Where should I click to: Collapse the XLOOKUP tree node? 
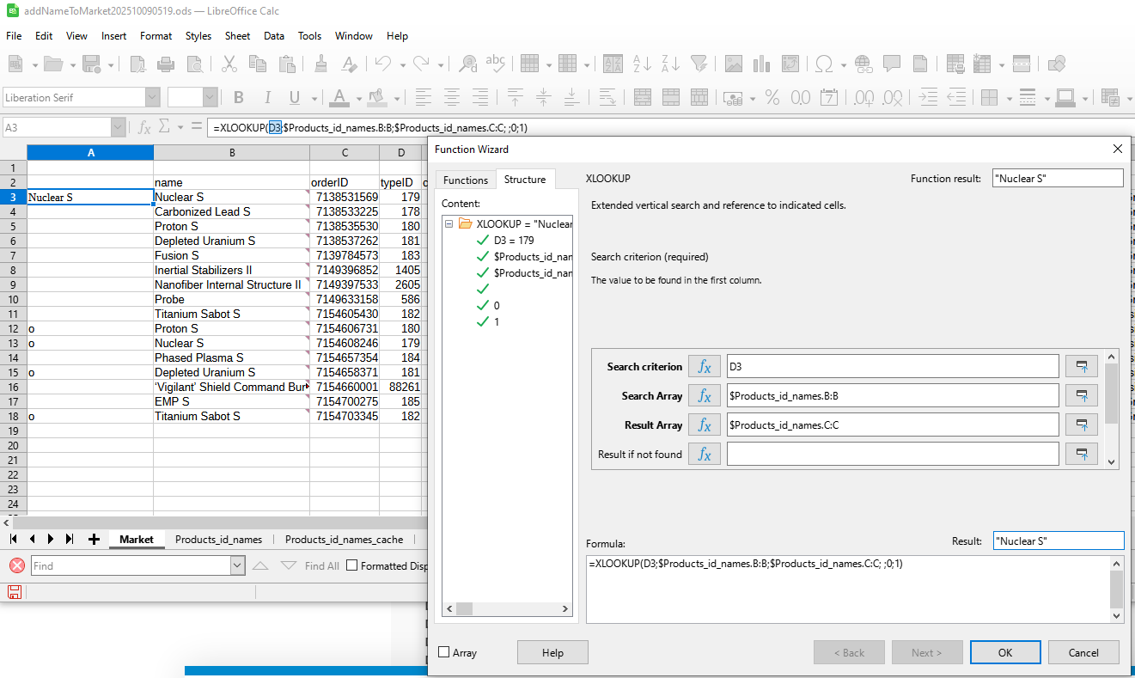coord(449,223)
